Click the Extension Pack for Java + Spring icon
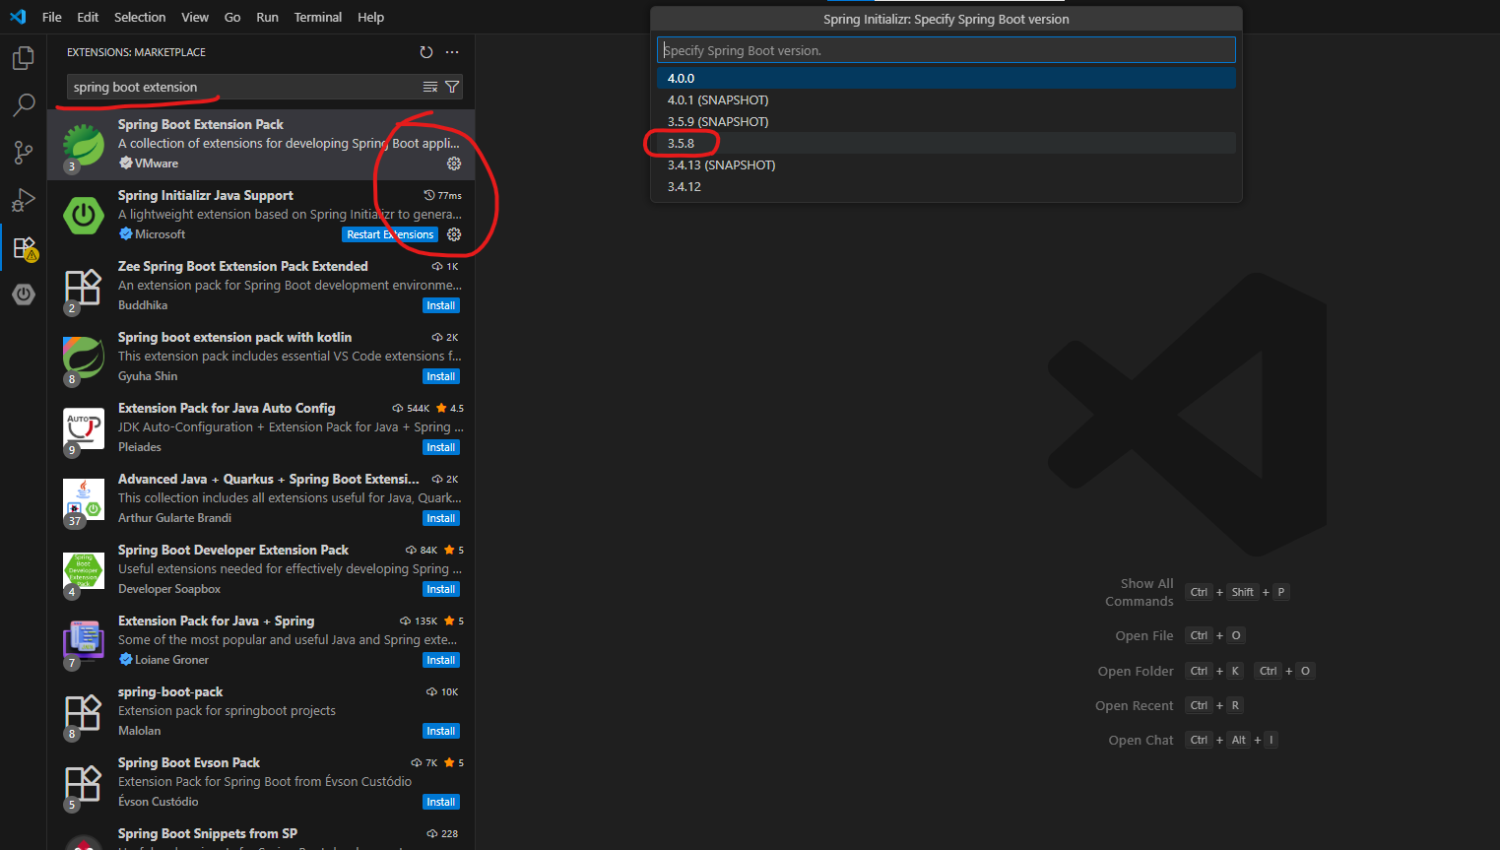This screenshot has width=1500, height=850. [x=84, y=641]
